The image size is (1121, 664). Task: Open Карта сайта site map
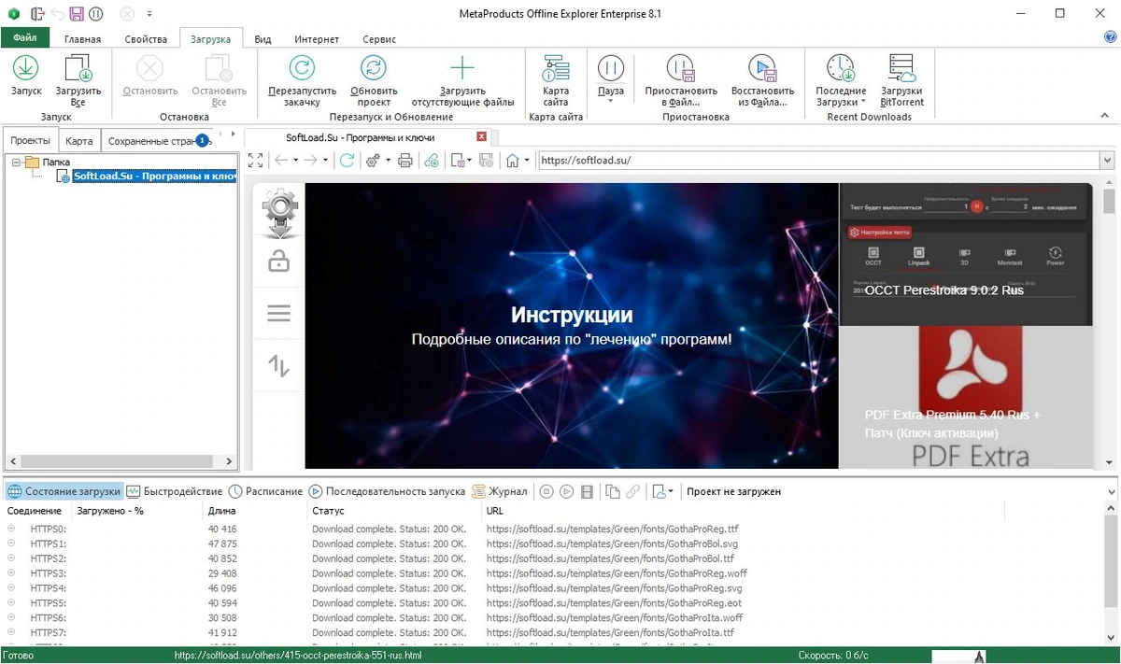pyautogui.click(x=556, y=79)
